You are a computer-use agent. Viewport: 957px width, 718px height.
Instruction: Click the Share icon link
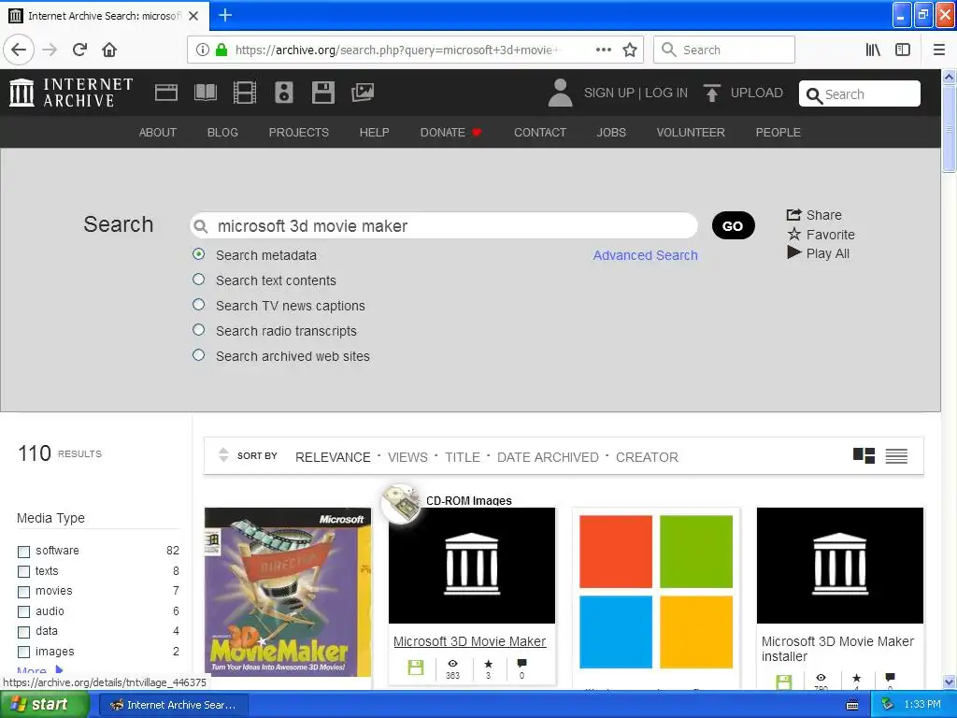[x=814, y=215]
